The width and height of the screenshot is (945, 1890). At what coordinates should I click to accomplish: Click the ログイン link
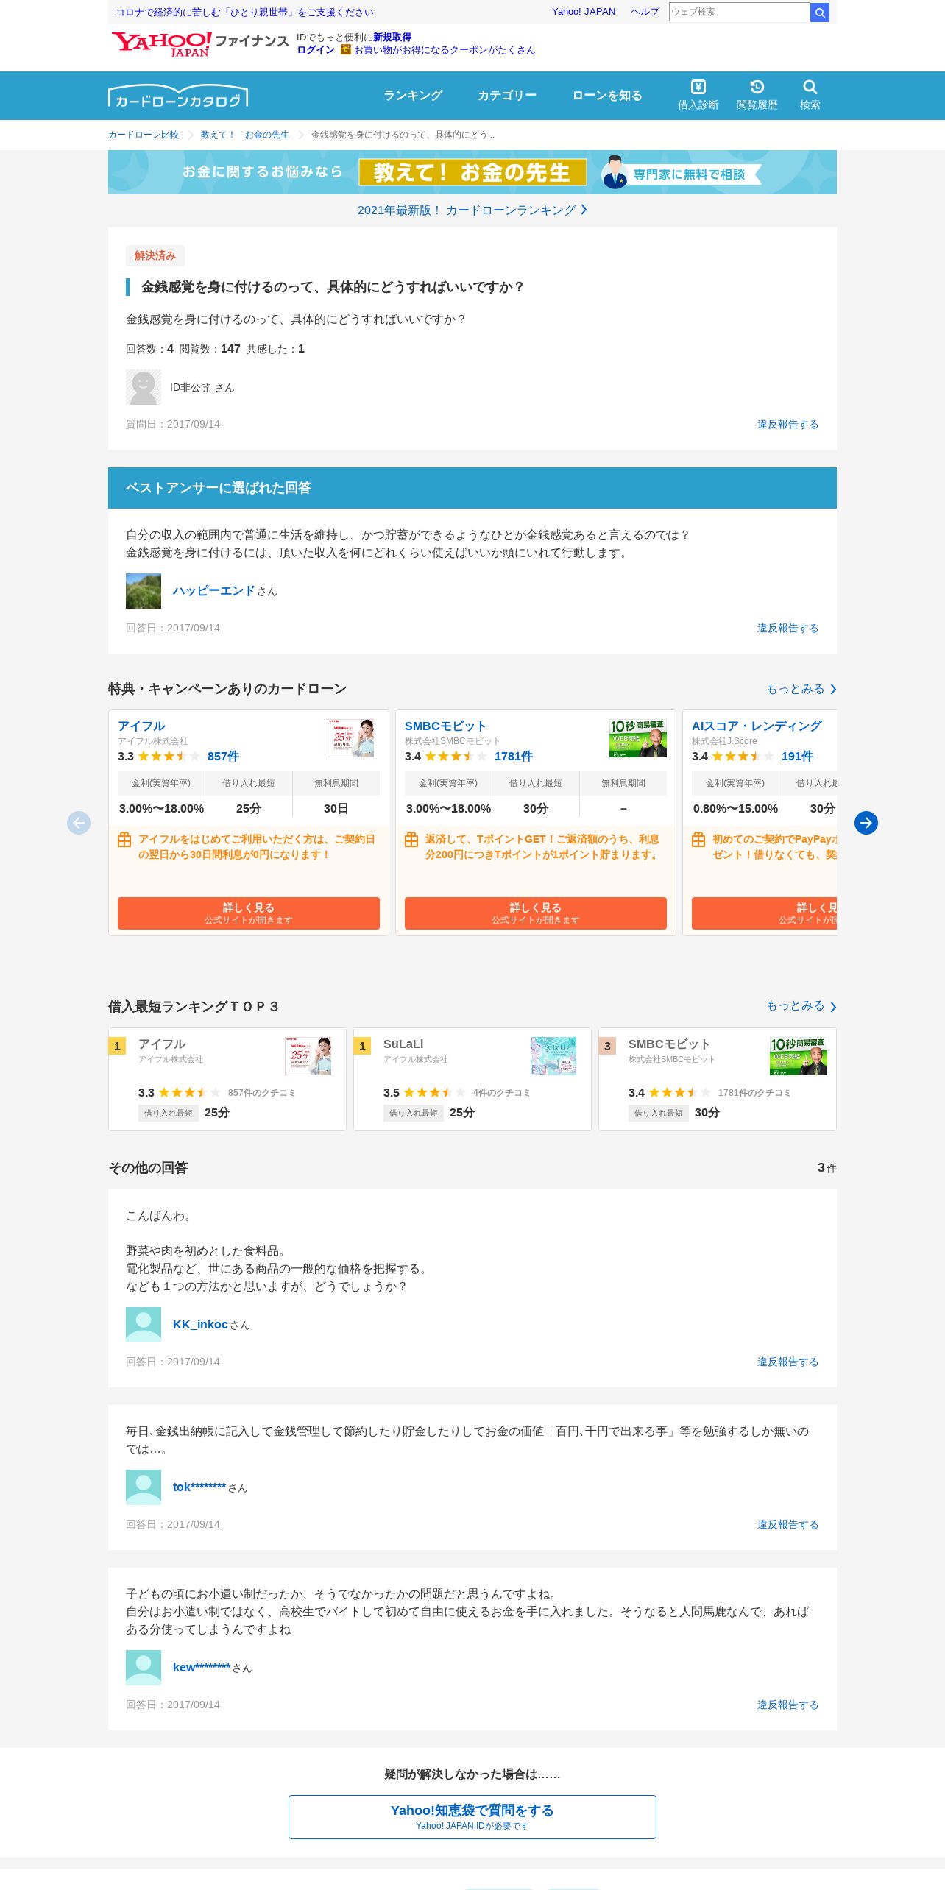point(316,50)
